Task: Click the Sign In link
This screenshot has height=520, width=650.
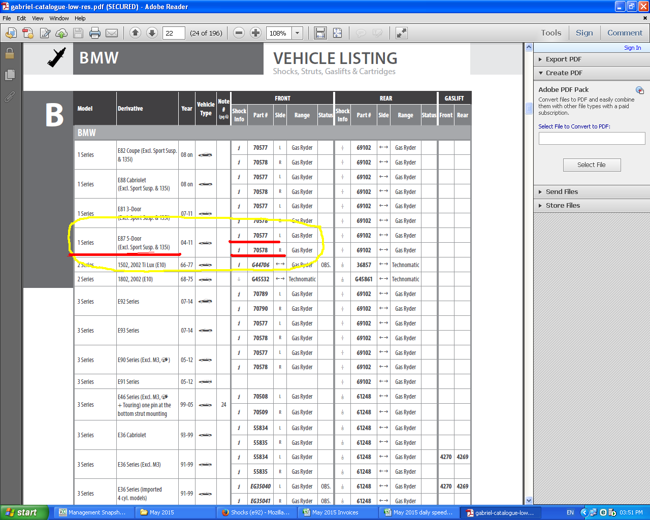Action: point(632,48)
